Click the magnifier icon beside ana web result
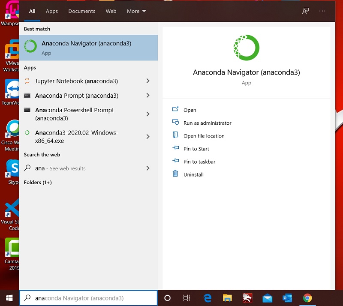Screen dimensions: 343x306 click(x=27, y=168)
